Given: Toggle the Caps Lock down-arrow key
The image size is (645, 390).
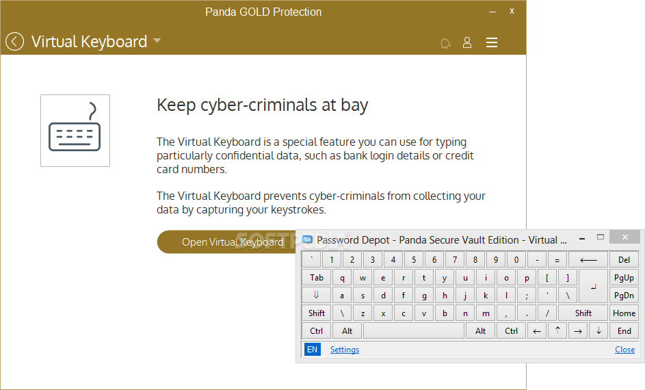Looking at the screenshot, I should point(316,295).
